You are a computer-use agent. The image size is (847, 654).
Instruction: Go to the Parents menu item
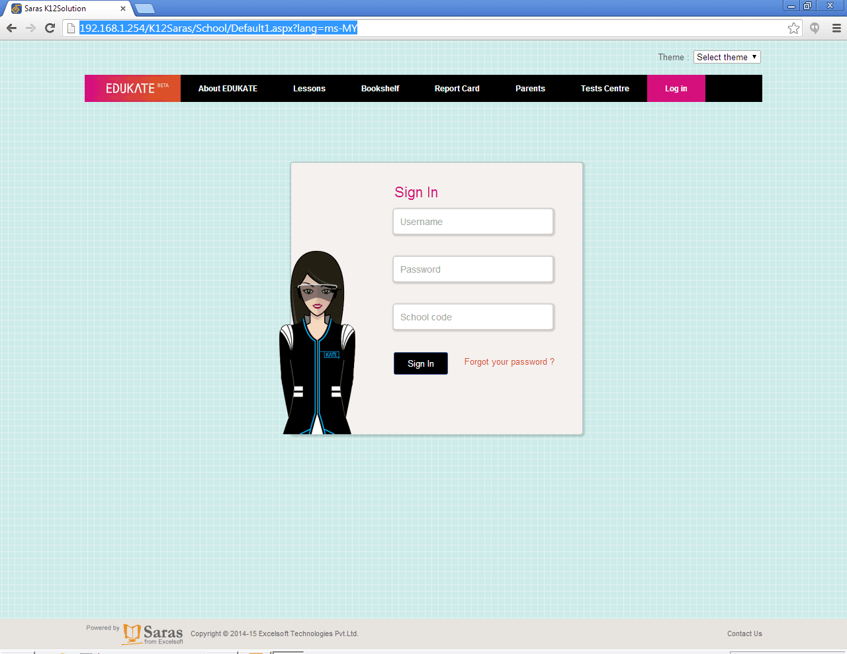pyautogui.click(x=530, y=88)
